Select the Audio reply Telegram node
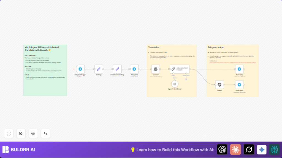The width and height of the screenshot is (282, 158). point(239,85)
